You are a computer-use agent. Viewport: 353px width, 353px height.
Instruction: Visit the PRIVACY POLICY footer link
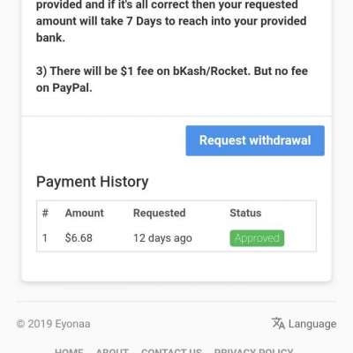pyautogui.click(x=253, y=350)
